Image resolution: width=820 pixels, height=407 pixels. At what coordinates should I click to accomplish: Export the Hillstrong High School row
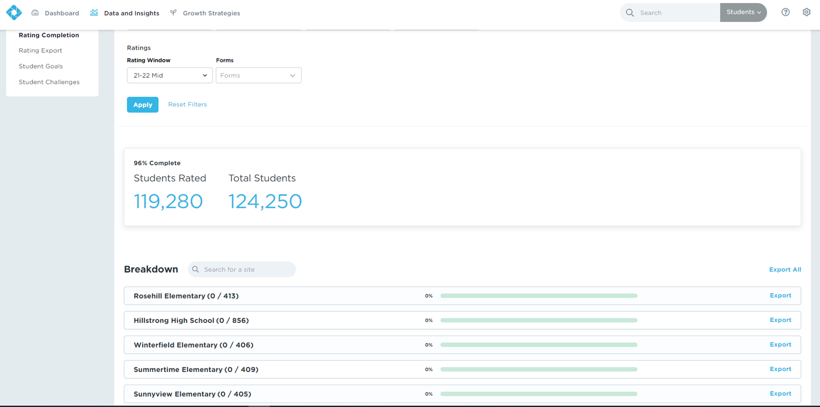[x=780, y=320]
